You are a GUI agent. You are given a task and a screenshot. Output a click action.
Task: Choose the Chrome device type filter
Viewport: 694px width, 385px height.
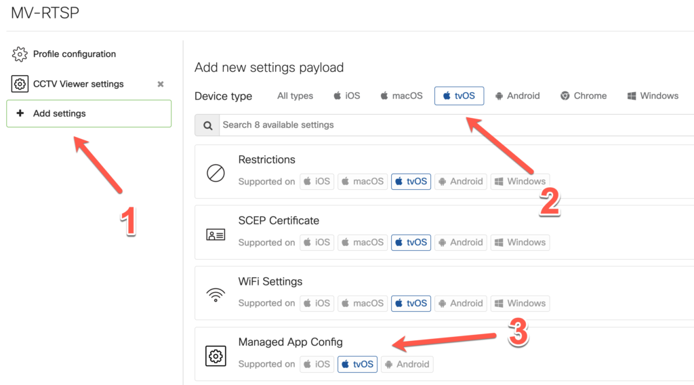pyautogui.click(x=583, y=96)
